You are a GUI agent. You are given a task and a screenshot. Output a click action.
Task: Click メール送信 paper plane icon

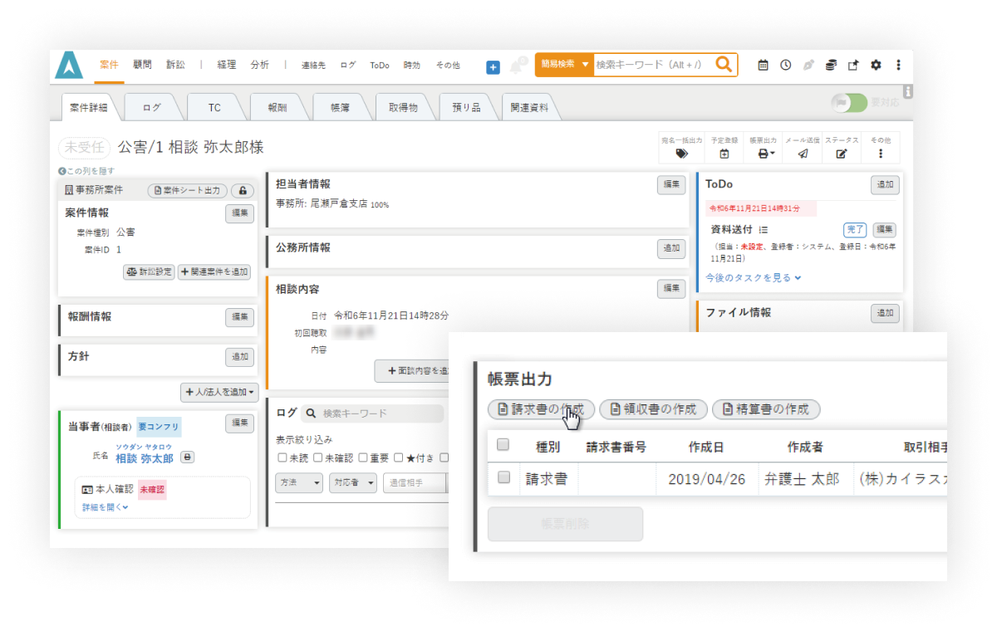pyautogui.click(x=803, y=154)
